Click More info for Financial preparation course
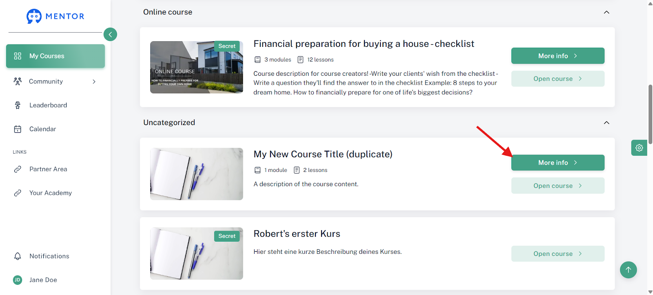This screenshot has width=653, height=295. point(557,56)
